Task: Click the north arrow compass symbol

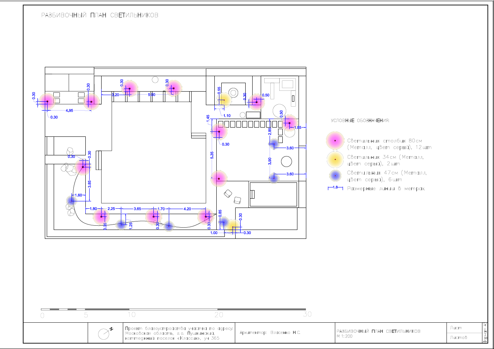Action: point(104,334)
